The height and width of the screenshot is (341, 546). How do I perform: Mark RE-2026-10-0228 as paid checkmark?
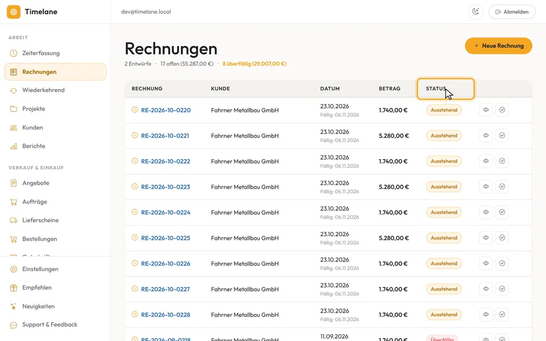pyautogui.click(x=502, y=314)
